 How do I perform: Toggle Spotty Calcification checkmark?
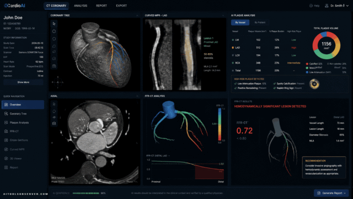275,83
